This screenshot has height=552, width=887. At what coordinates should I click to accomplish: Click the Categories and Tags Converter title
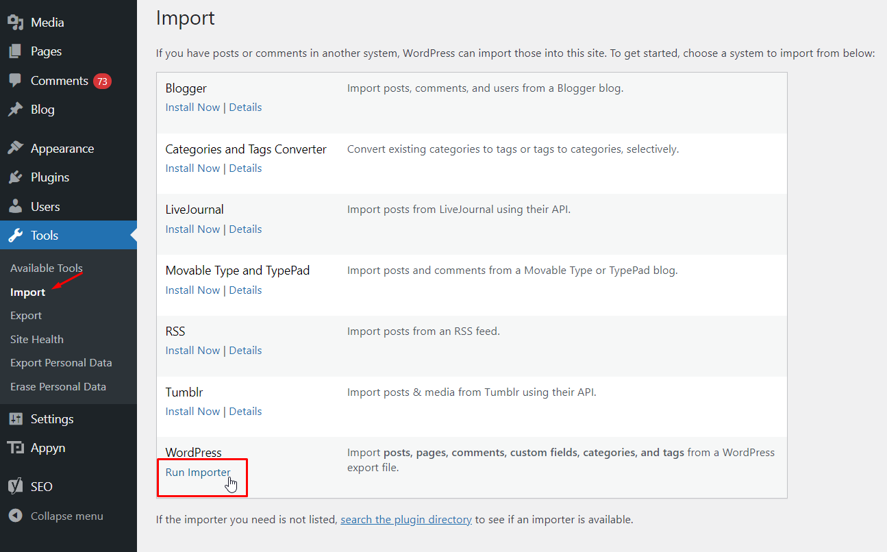(x=246, y=149)
